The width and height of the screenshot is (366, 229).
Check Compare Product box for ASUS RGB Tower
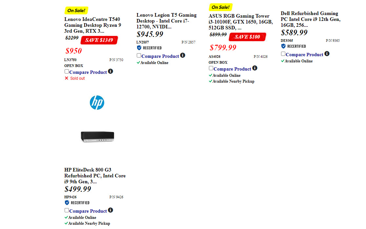coord(211,68)
